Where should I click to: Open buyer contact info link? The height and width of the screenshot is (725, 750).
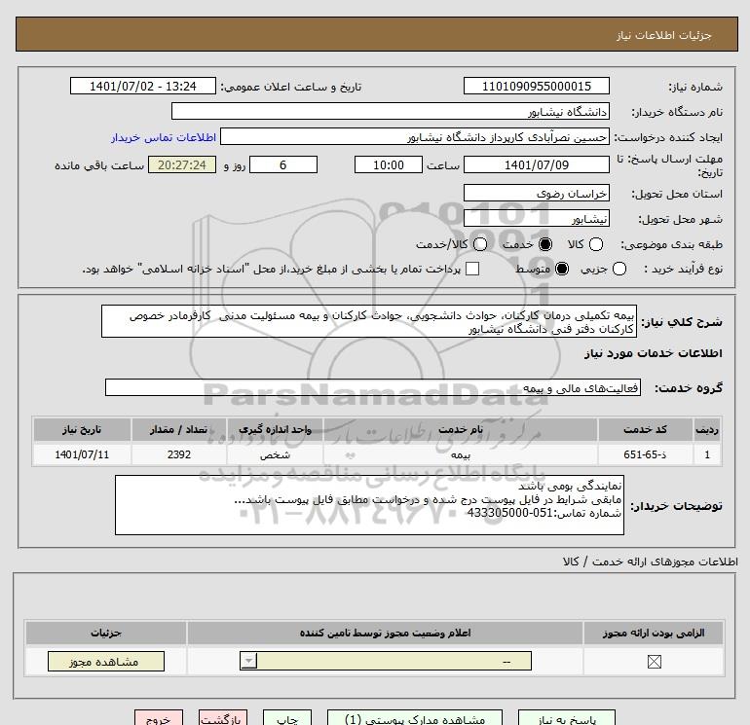(164, 137)
